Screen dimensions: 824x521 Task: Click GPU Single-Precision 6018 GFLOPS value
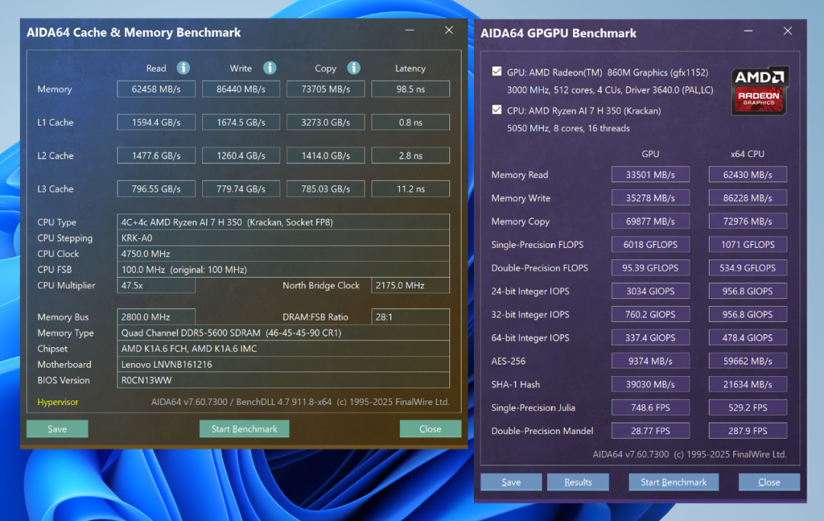[x=650, y=244]
